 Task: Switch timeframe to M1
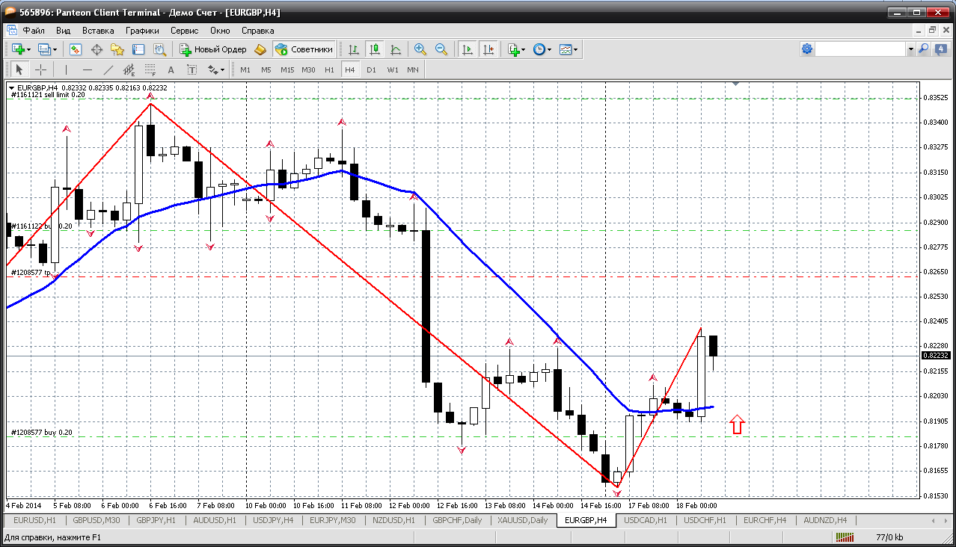click(x=245, y=69)
